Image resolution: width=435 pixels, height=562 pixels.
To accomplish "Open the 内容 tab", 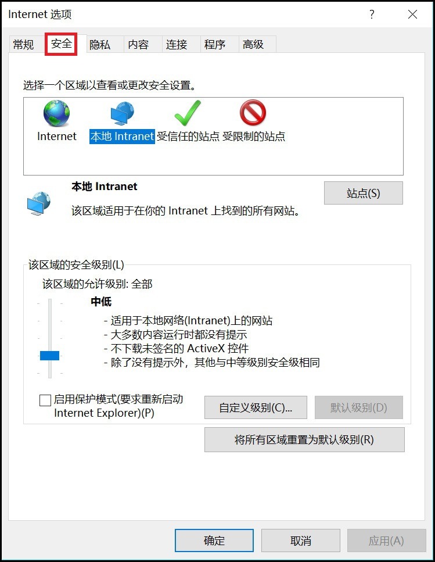I will point(138,44).
